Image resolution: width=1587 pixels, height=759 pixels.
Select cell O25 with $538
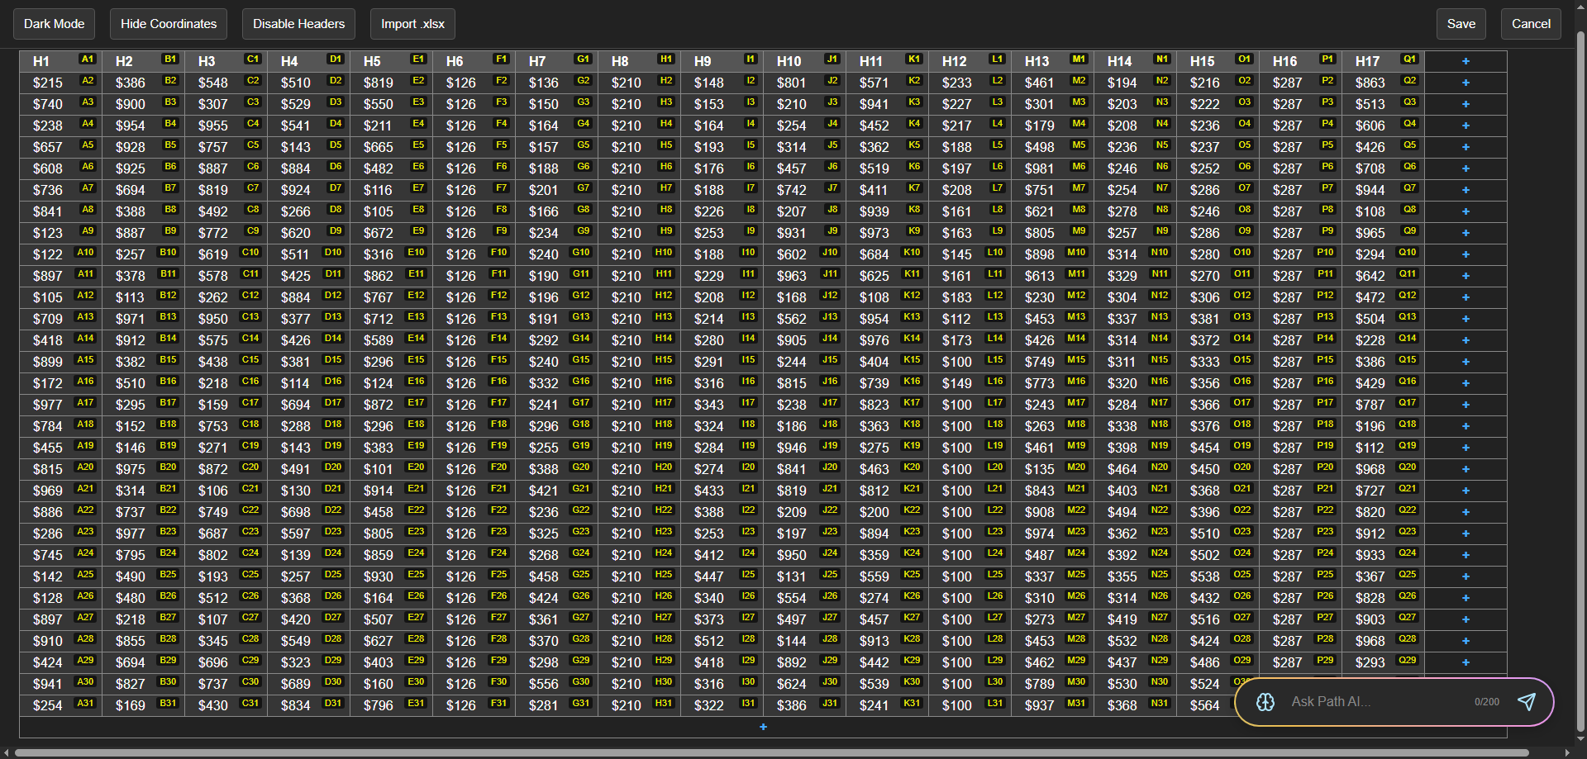pos(1218,576)
